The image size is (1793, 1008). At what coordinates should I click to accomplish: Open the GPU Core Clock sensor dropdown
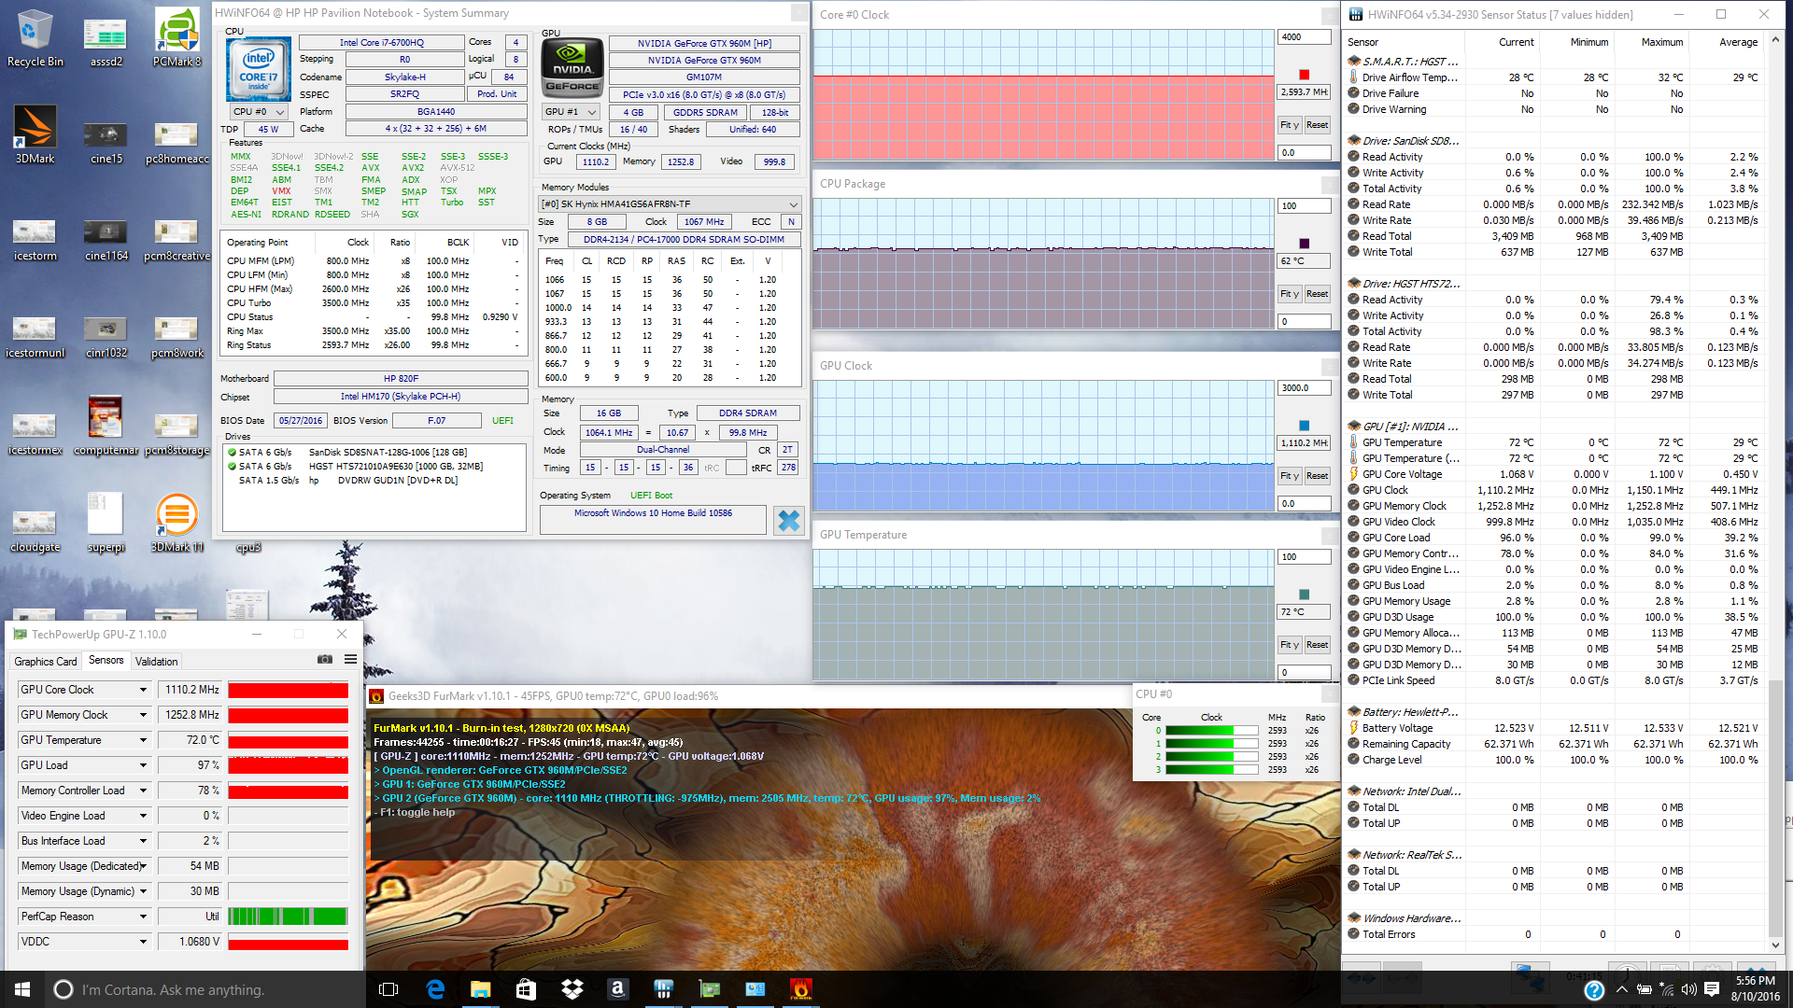click(x=143, y=690)
